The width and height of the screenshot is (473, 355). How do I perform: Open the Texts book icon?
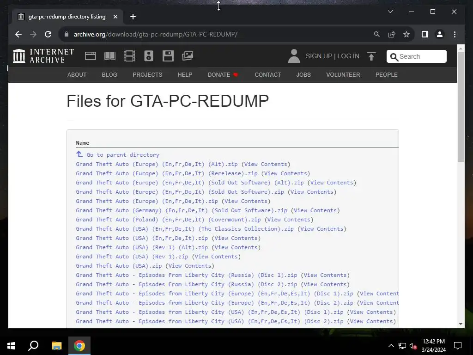pyautogui.click(x=110, y=56)
